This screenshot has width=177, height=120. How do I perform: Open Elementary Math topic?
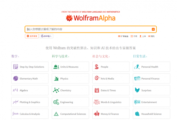coord(30,78)
